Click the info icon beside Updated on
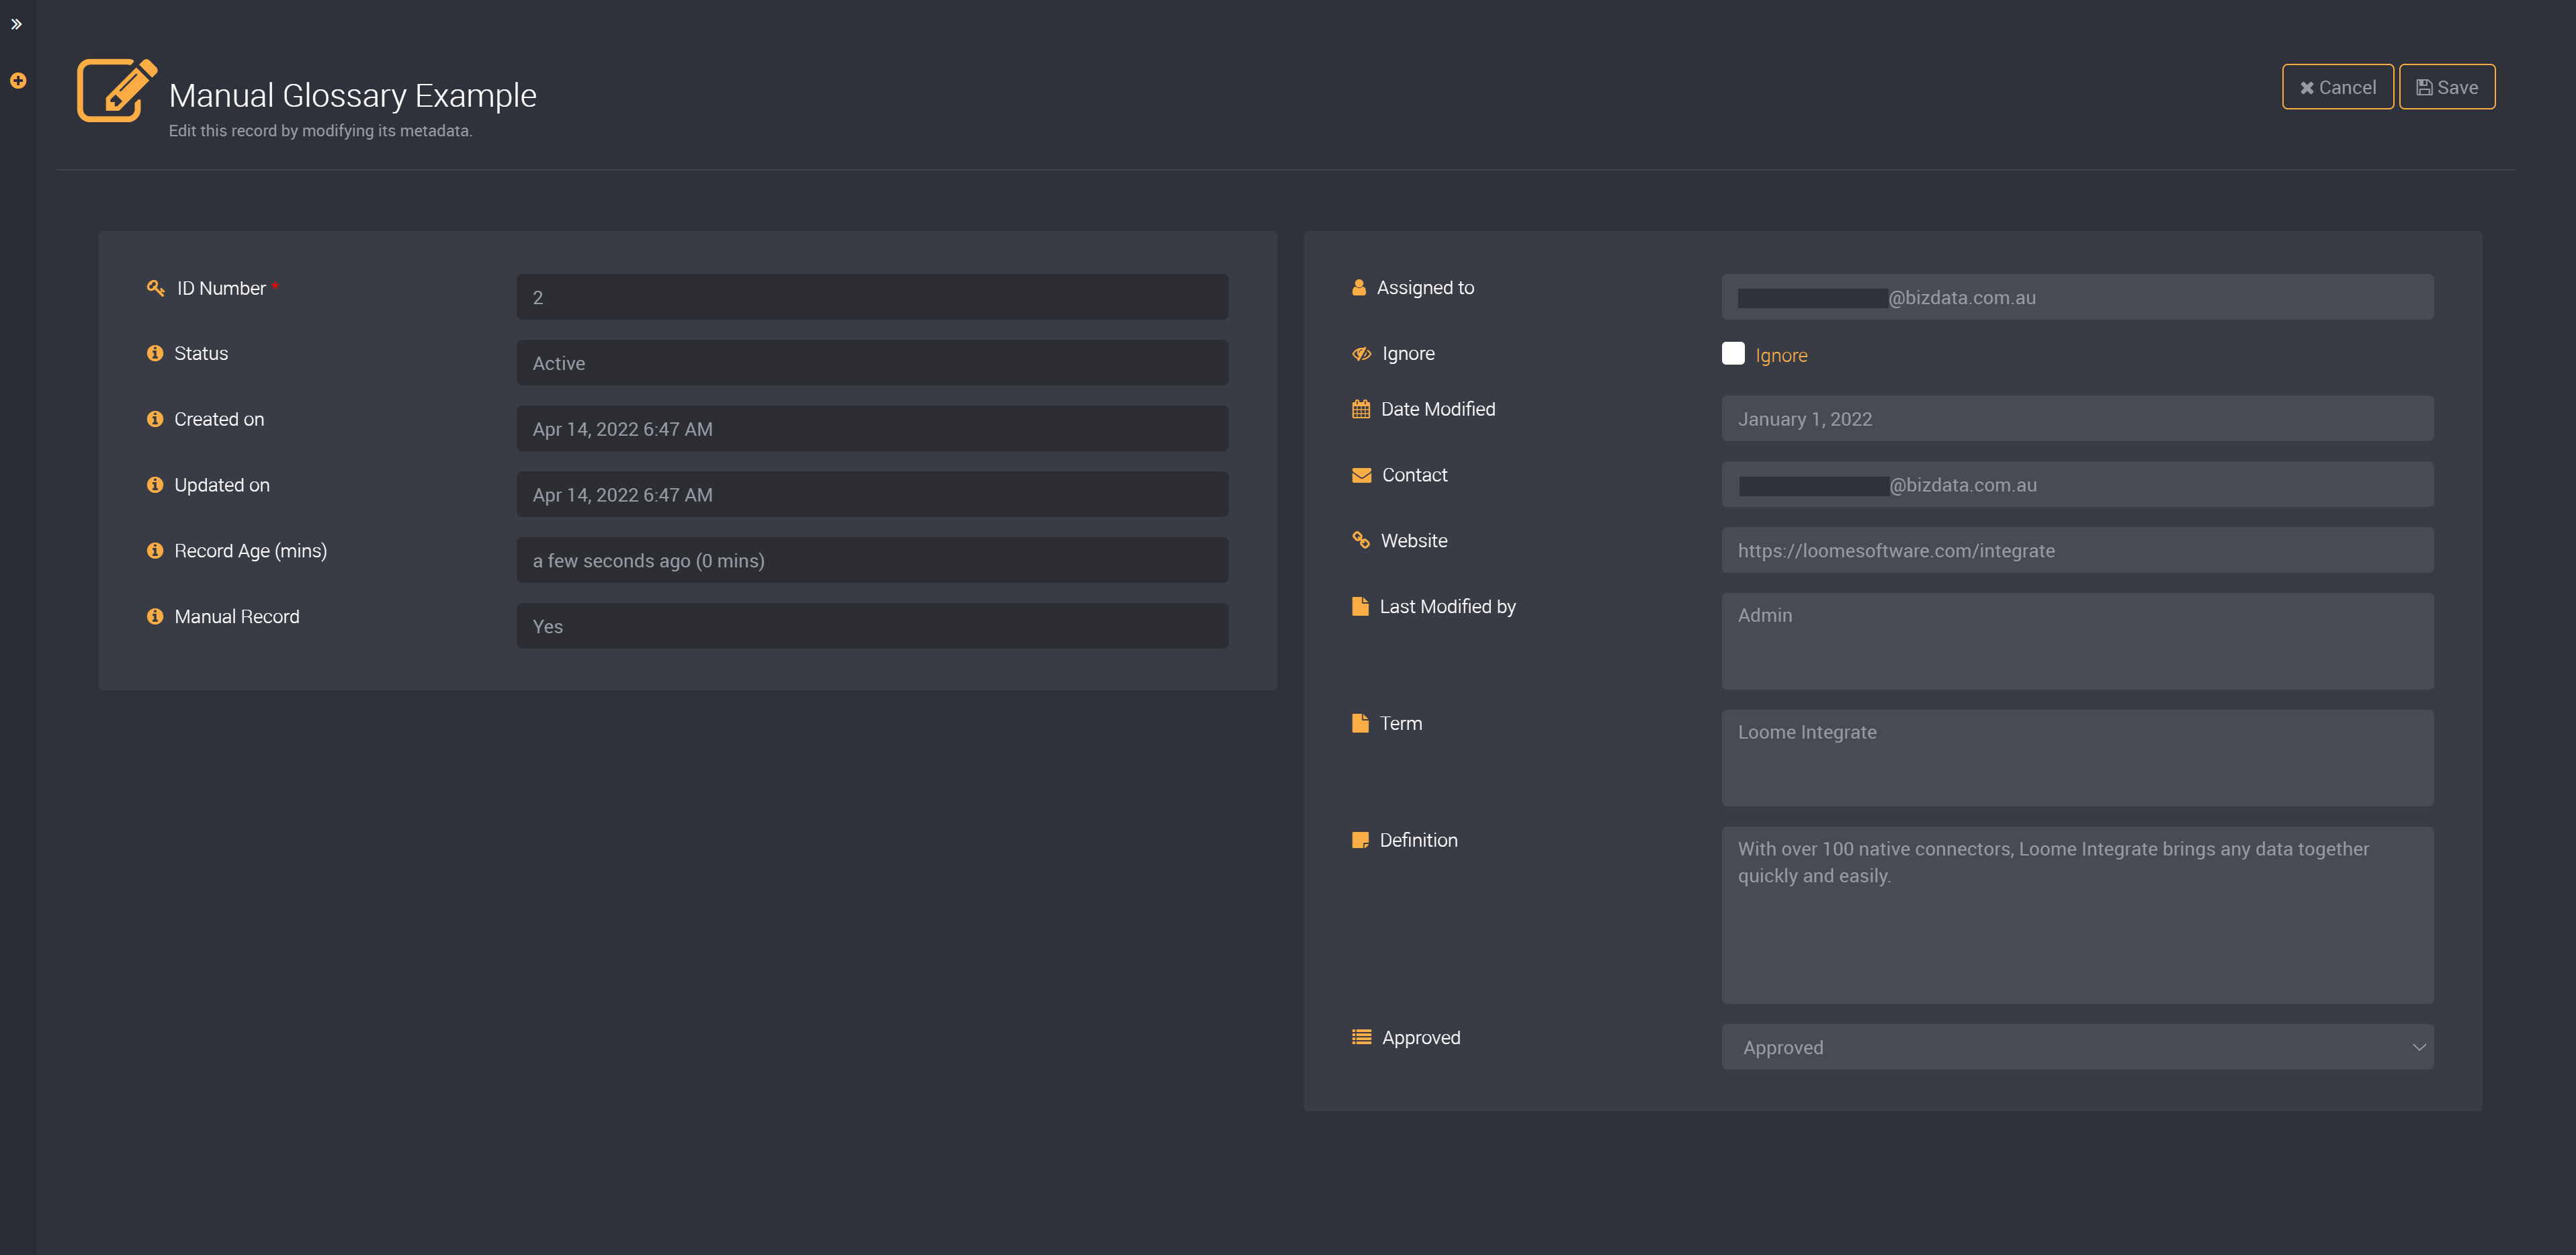Image resolution: width=2576 pixels, height=1255 pixels. point(155,485)
